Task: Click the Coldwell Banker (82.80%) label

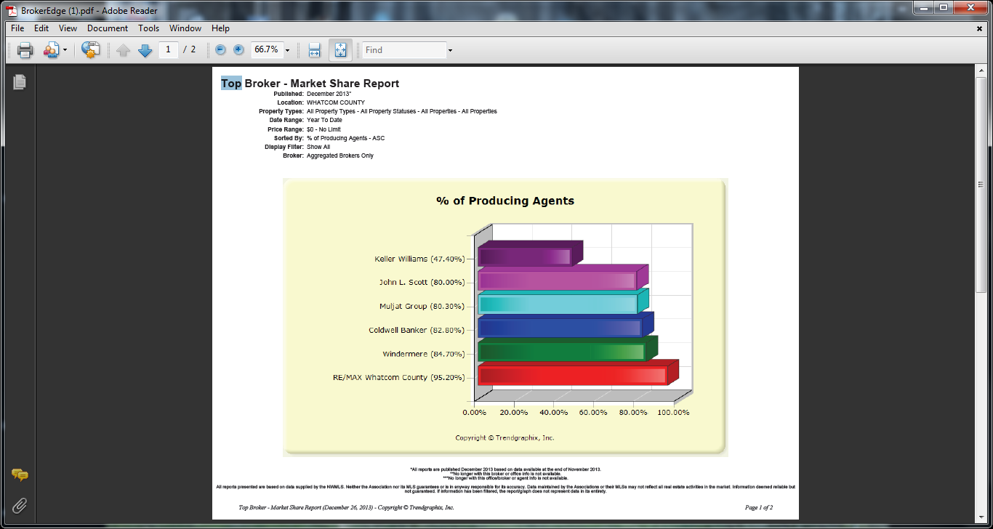Action: 417,330
